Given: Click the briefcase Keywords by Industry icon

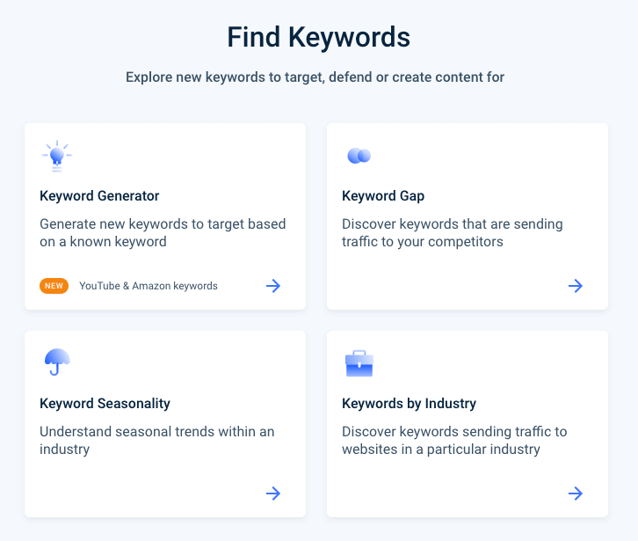Looking at the screenshot, I should (x=359, y=363).
